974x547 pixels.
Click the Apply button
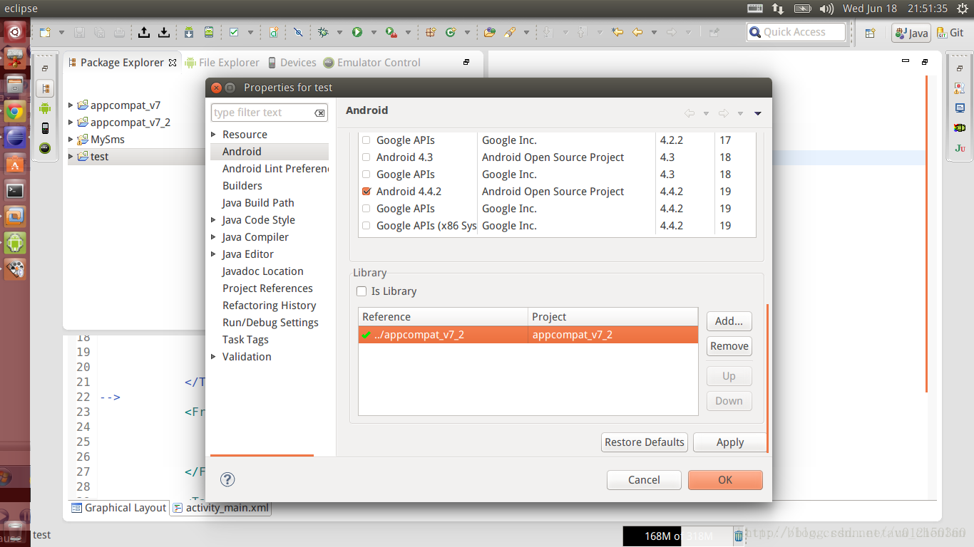729,442
